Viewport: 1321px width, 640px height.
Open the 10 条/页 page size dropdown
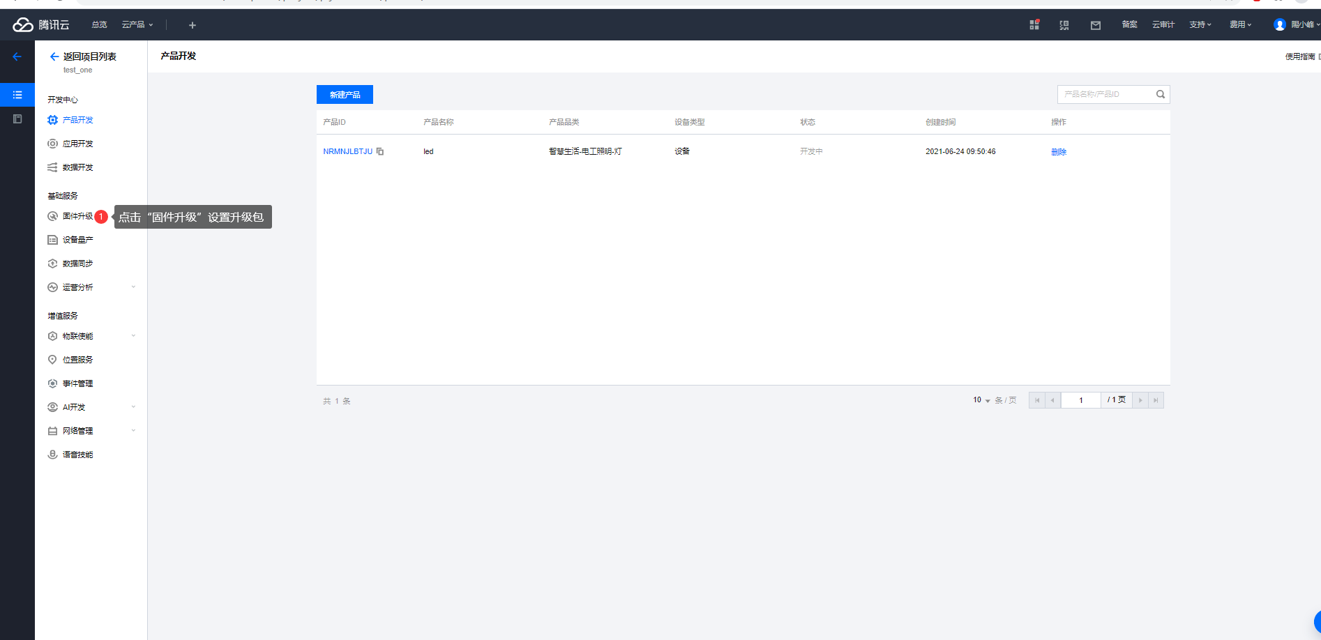(981, 400)
